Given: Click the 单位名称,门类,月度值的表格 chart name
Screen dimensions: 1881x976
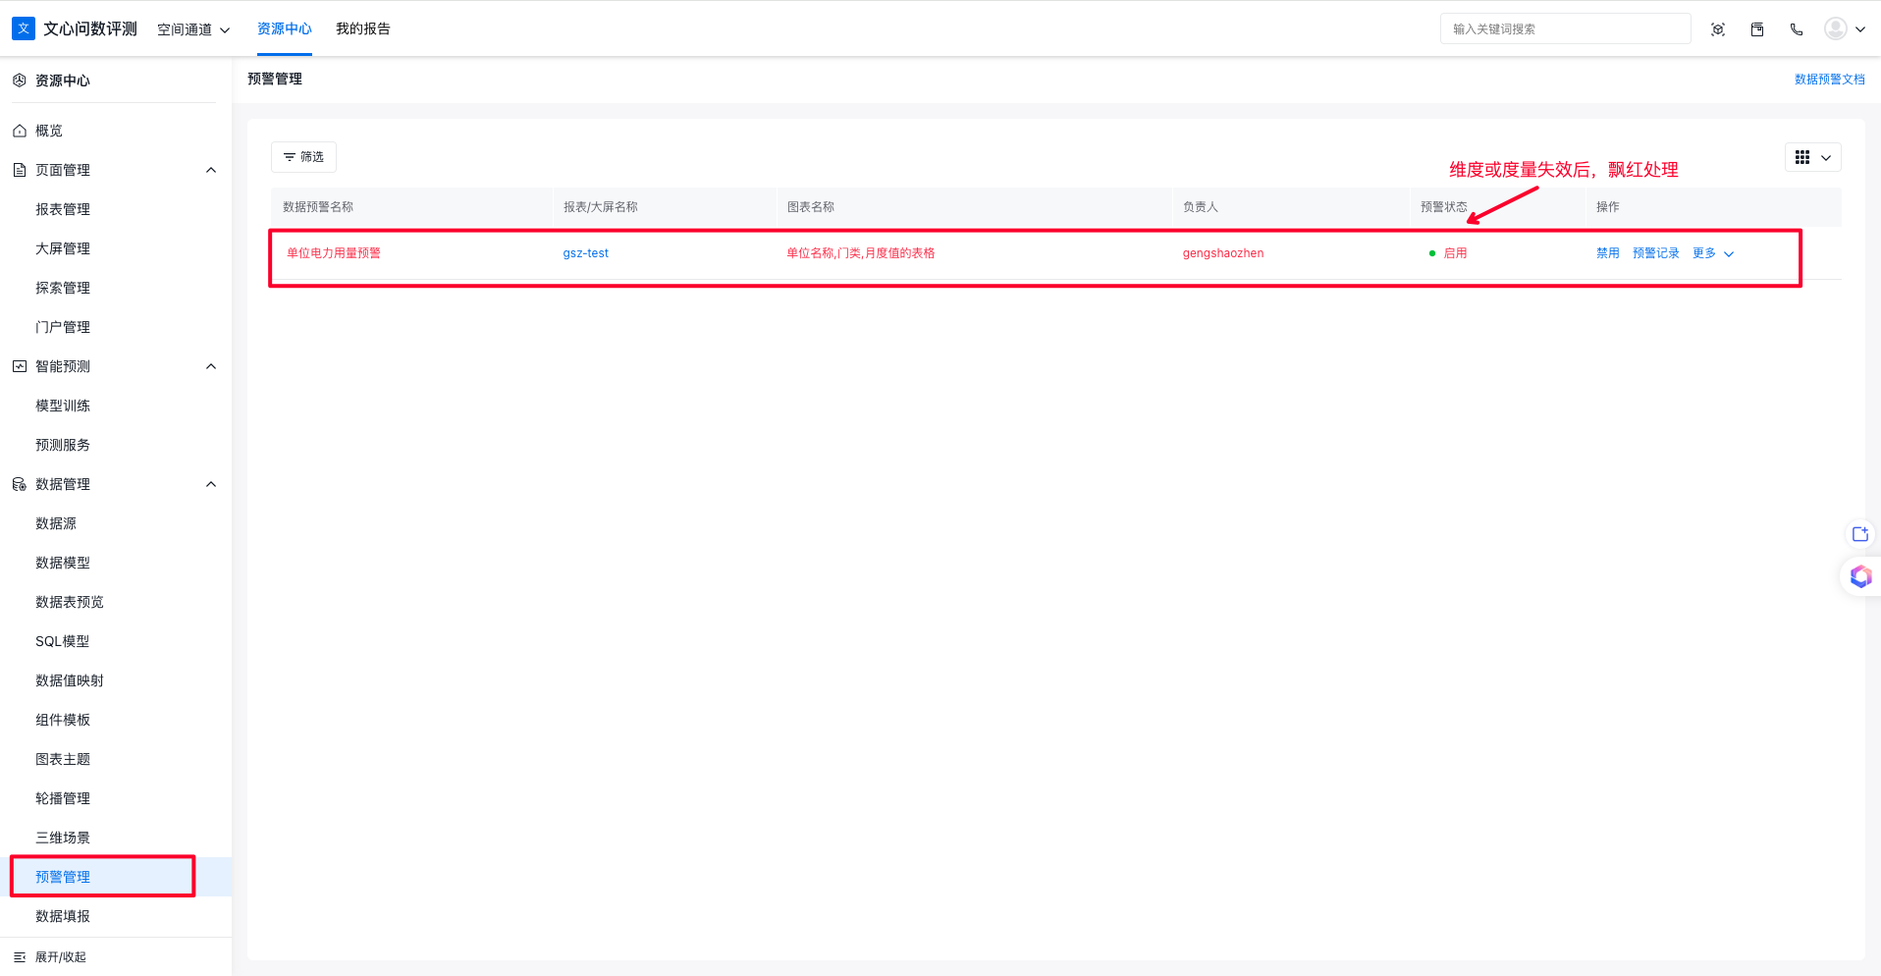Looking at the screenshot, I should point(860,253).
